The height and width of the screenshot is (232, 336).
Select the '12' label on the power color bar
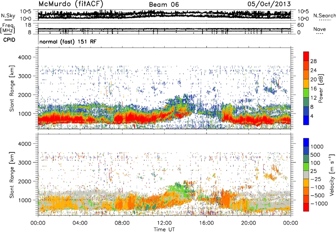click(313, 98)
